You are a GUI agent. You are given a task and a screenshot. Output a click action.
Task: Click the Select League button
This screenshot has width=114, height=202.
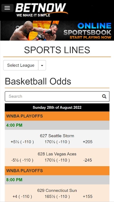click(21, 65)
